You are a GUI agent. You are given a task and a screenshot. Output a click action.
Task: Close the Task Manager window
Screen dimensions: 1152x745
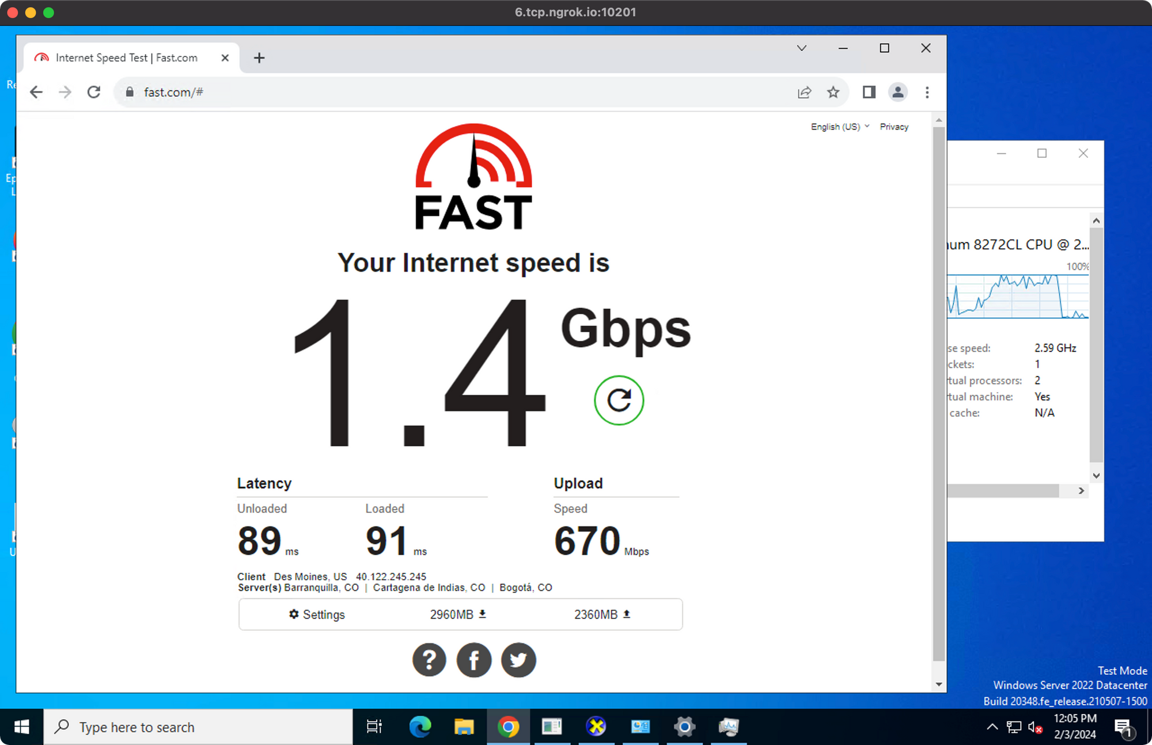coord(1083,153)
